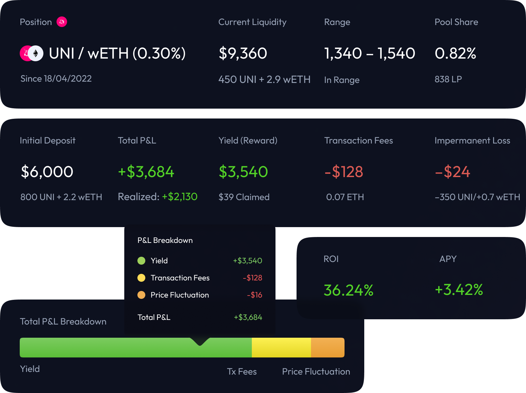This screenshot has height=393, width=526.
Task: Select the green Yield legend dot
Action: tap(141, 261)
